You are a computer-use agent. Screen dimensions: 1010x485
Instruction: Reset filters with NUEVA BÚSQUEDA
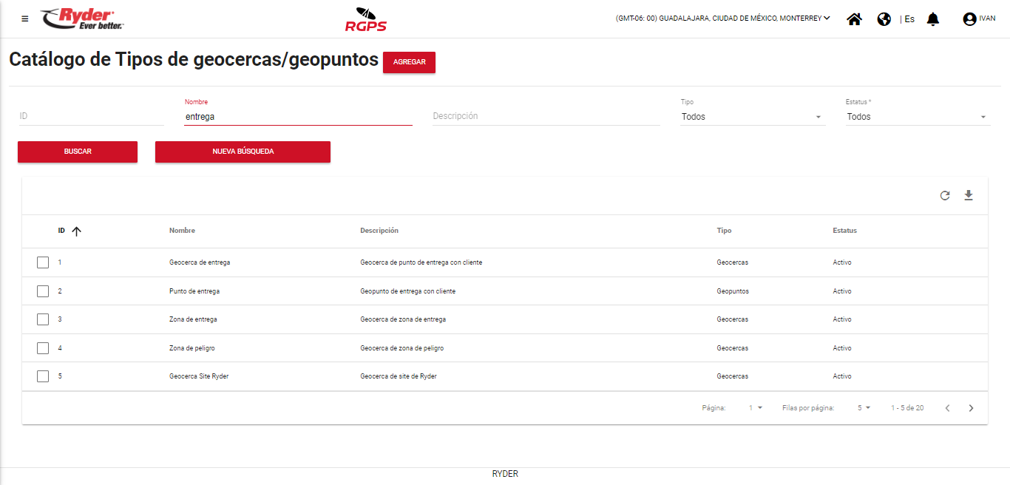[x=243, y=152]
